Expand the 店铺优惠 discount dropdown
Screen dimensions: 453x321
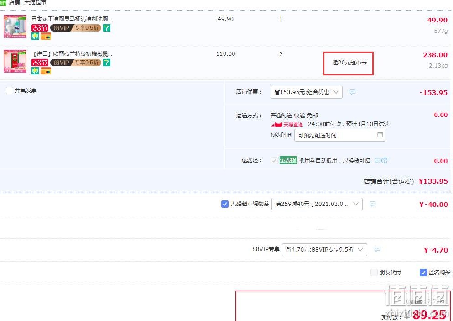(306, 92)
